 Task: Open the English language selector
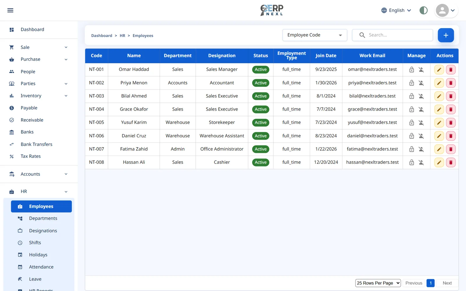pyautogui.click(x=396, y=10)
